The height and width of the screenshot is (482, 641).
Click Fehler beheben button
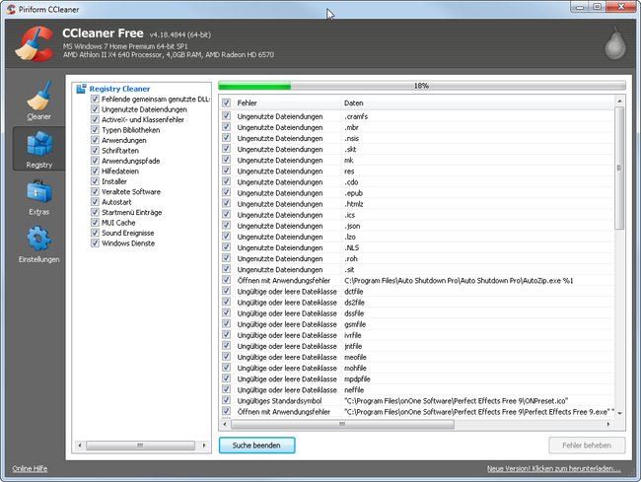click(x=587, y=446)
